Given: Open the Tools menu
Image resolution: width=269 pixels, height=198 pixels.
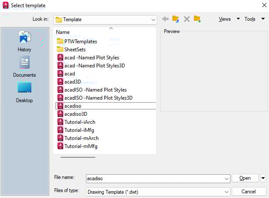Looking at the screenshot, I should click(x=250, y=19).
